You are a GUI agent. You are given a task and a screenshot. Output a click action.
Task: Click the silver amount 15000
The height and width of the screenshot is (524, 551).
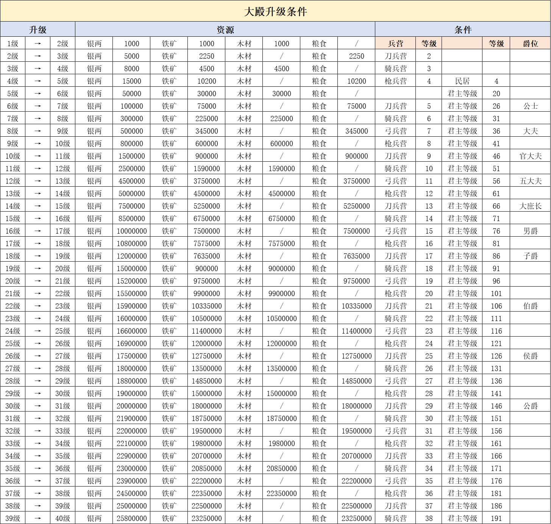(131, 81)
